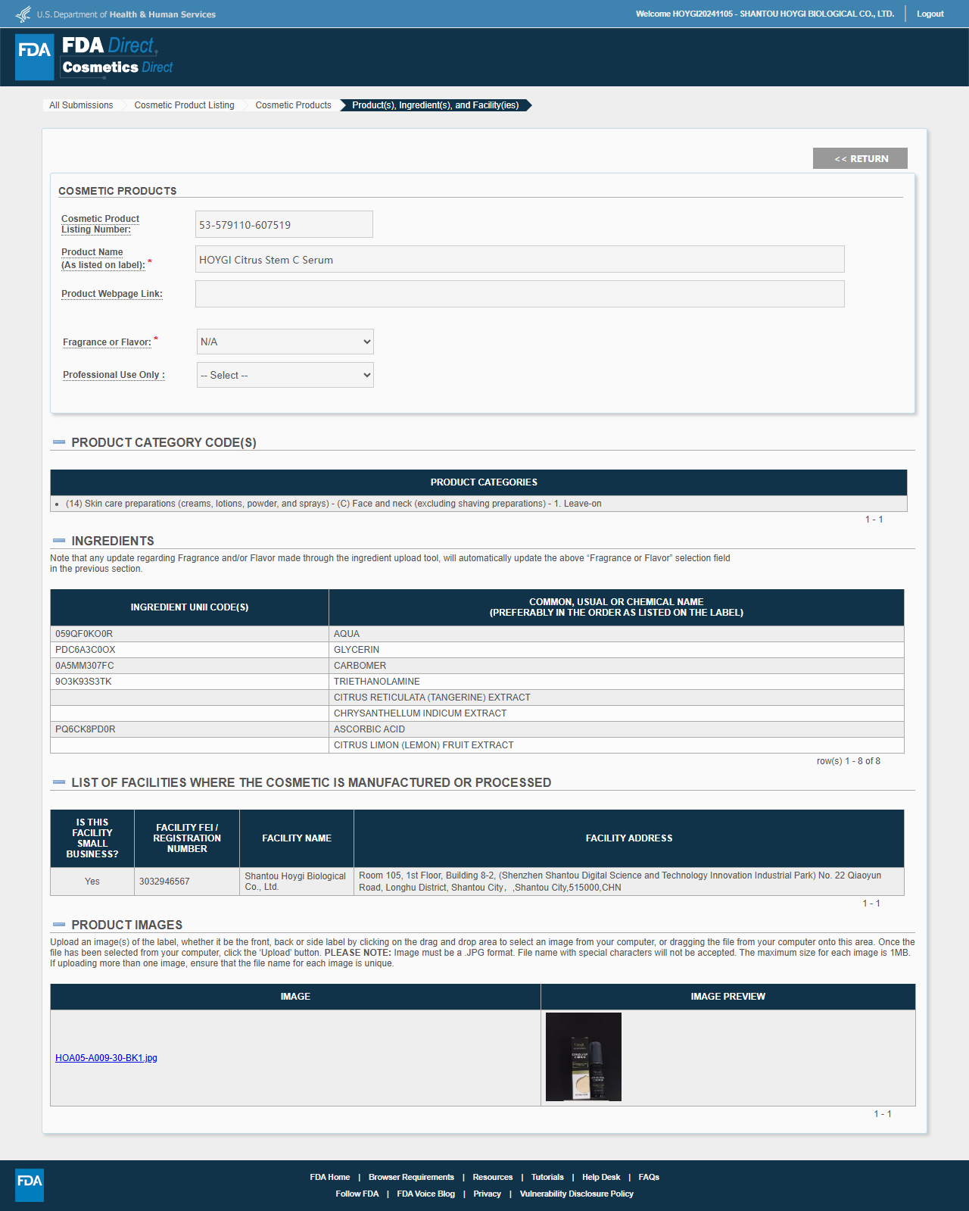Click the RETURN button
Screen dimensions: 969x1211
coord(860,158)
